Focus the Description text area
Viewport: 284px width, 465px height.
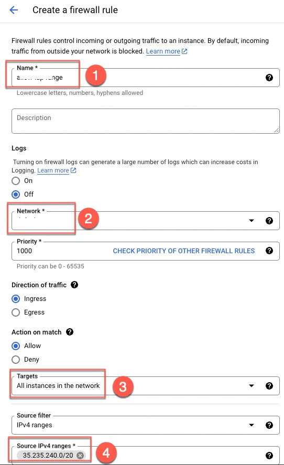145,121
